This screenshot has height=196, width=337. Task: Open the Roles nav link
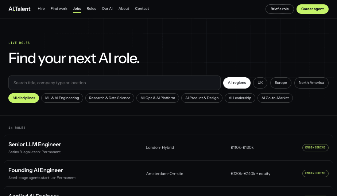tap(91, 9)
